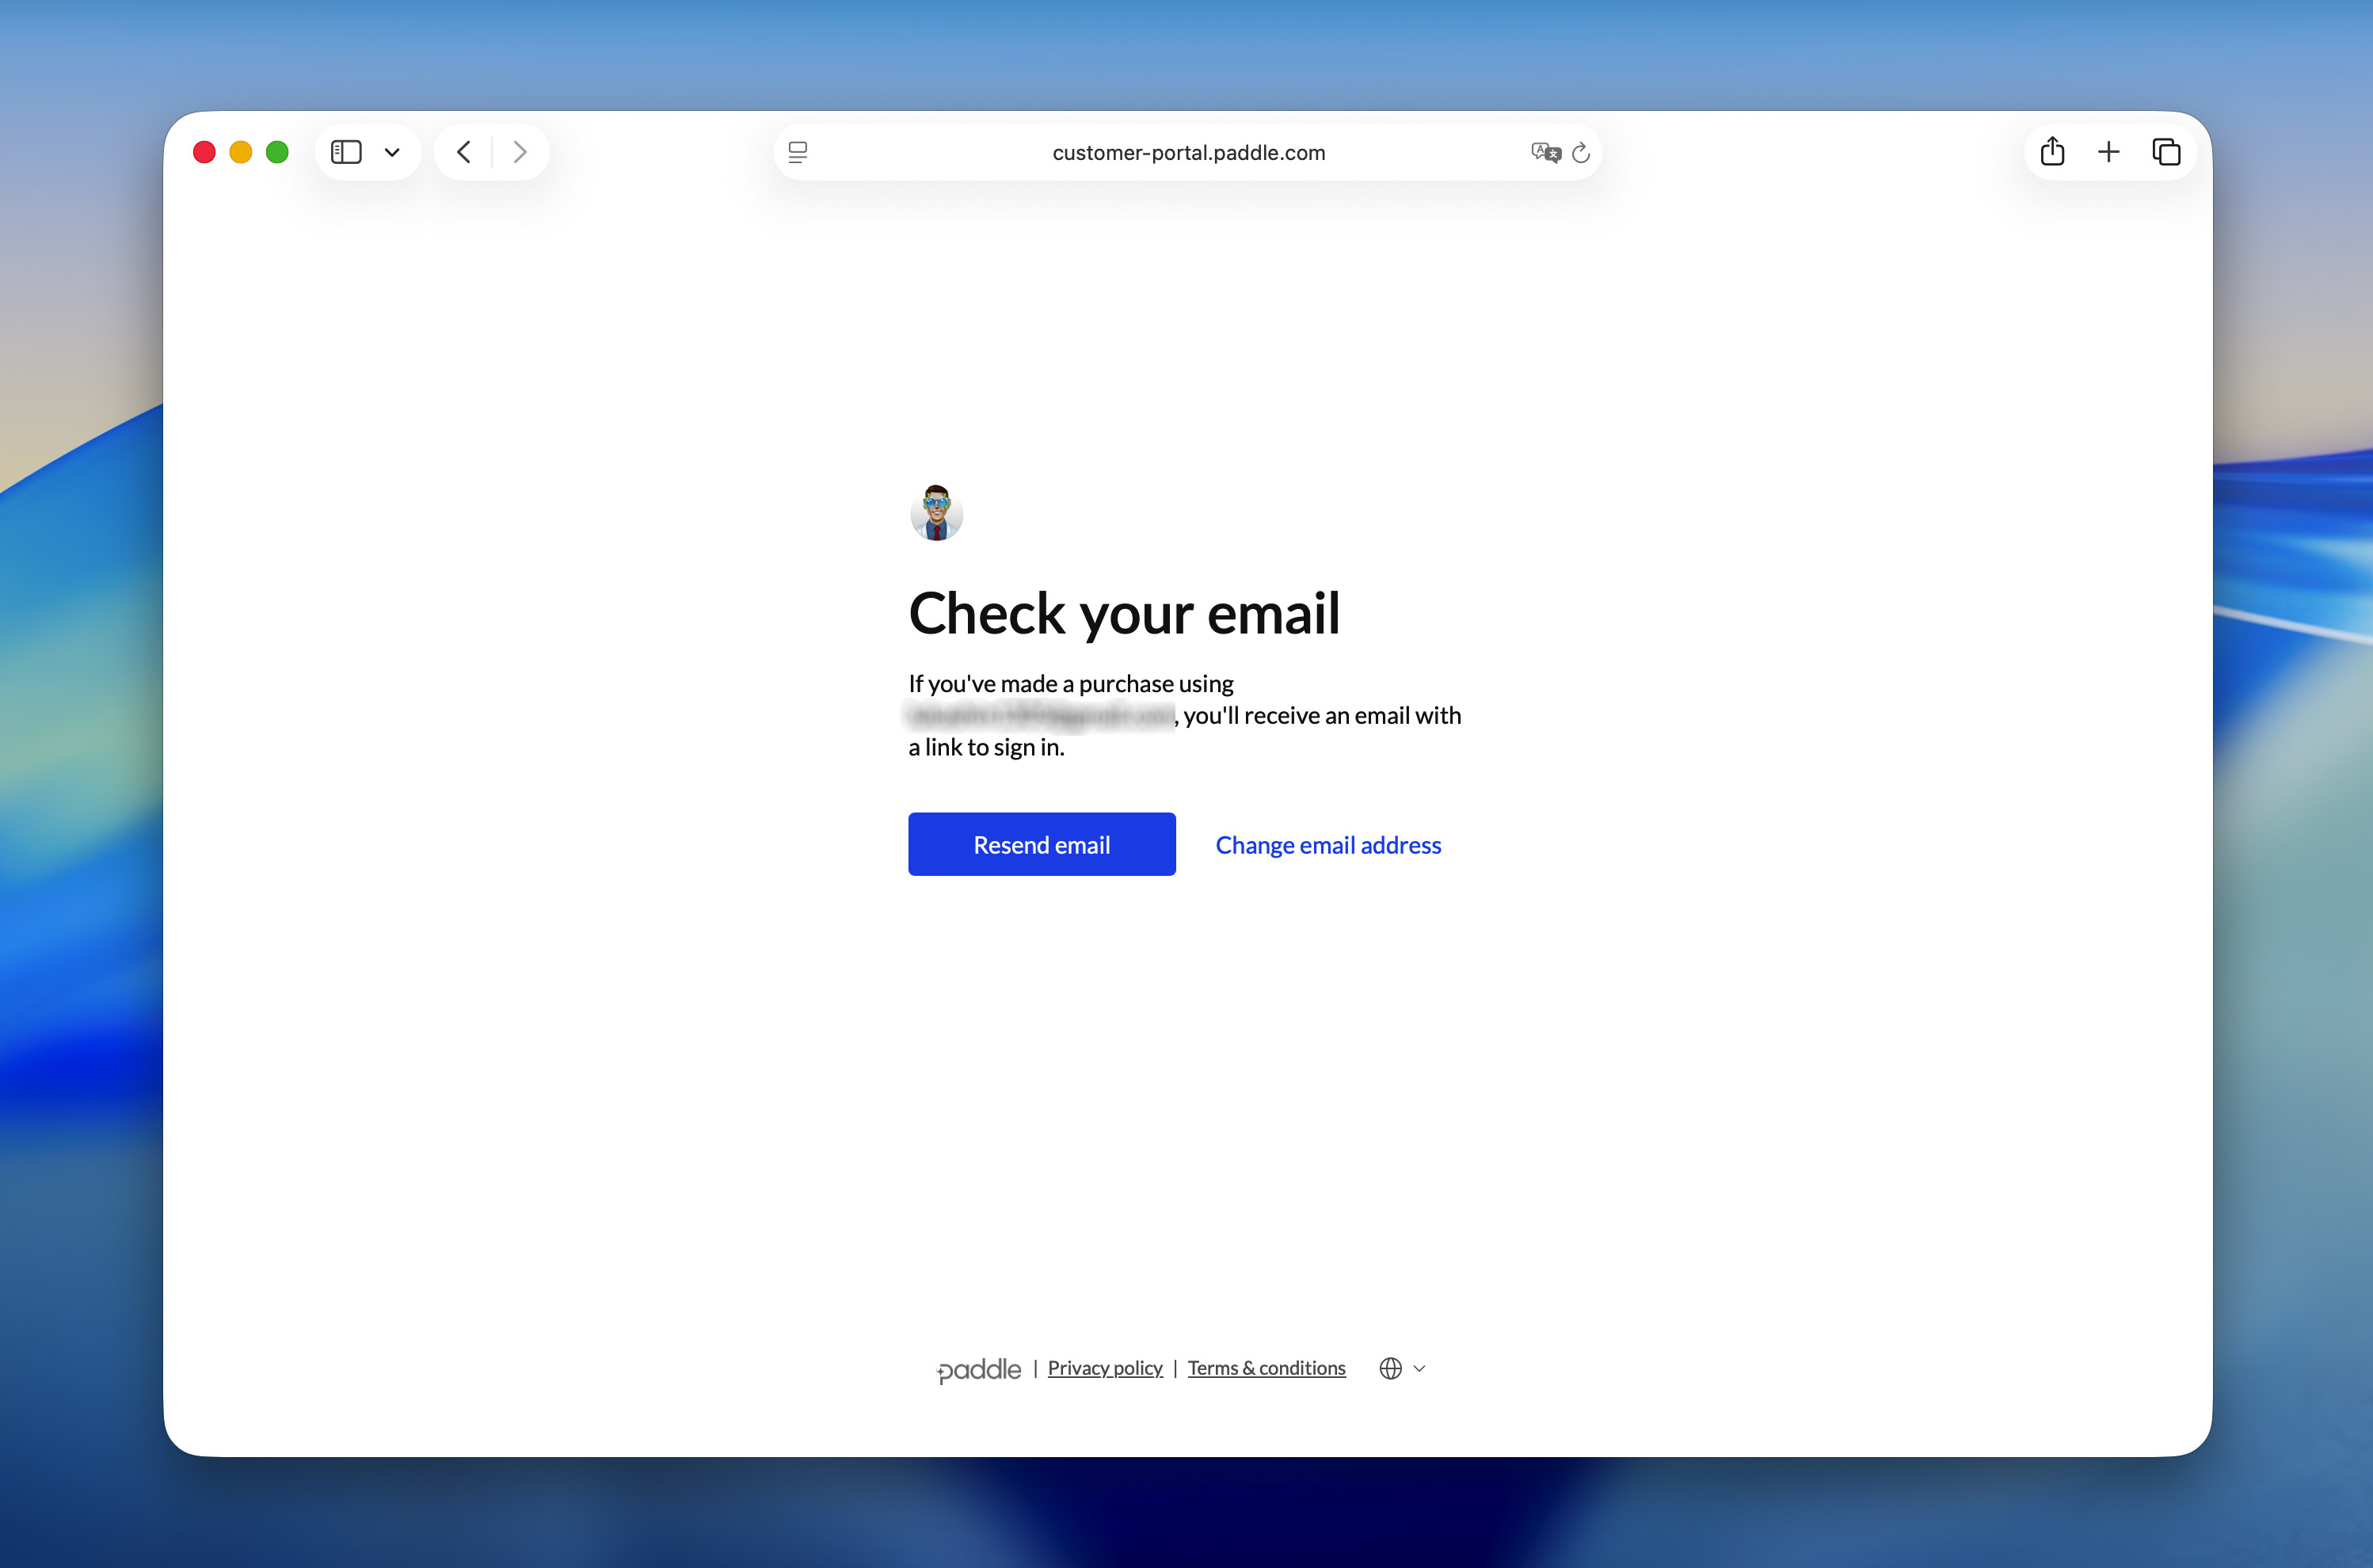The height and width of the screenshot is (1568, 2373).
Task: Close the window with red button
Action: tap(204, 152)
